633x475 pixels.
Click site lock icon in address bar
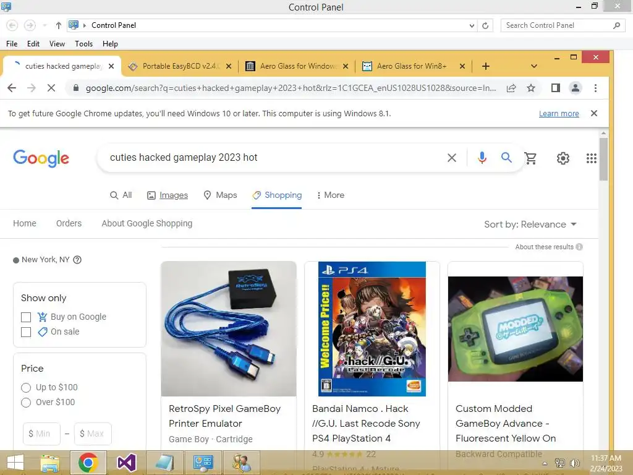coord(75,88)
